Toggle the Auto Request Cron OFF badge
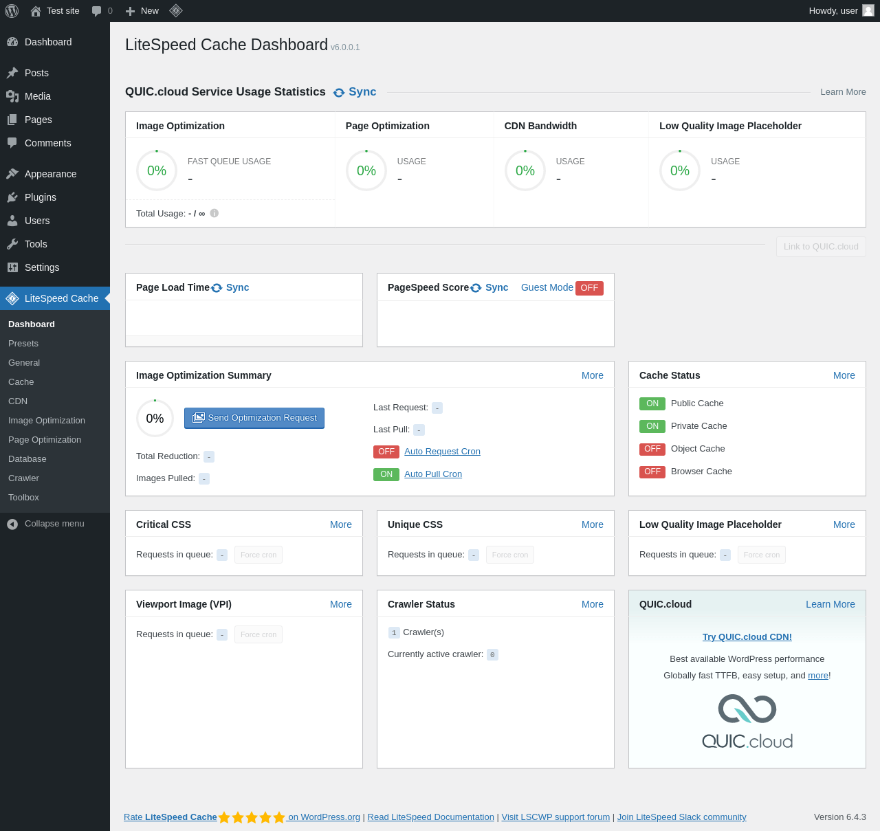This screenshot has width=880, height=831. (x=386, y=452)
